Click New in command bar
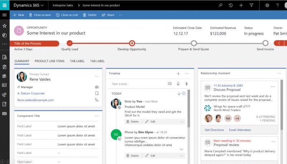287x164 pixels. click(x=19, y=15)
